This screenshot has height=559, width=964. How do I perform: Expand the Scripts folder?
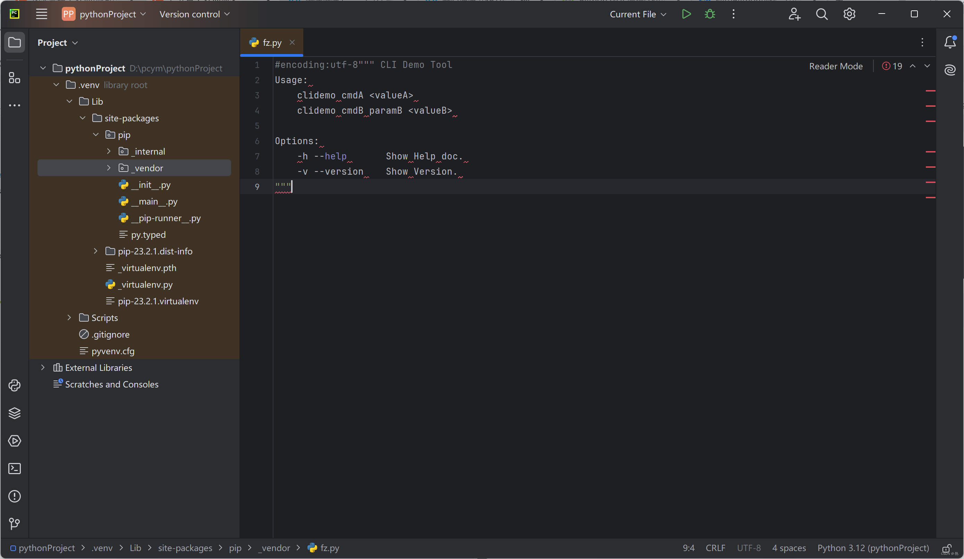(x=69, y=317)
